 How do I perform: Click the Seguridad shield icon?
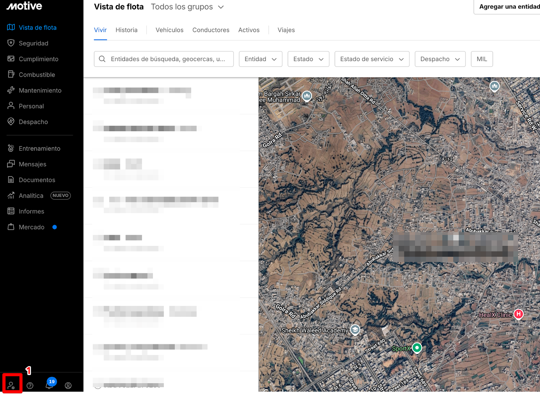tap(11, 43)
